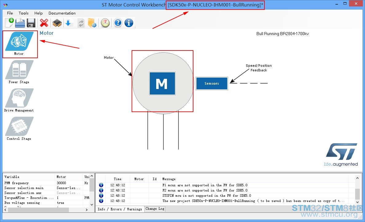Click the greyed refresh update icon
The width and height of the screenshot is (365, 222).
pyautogui.click(x=81, y=23)
